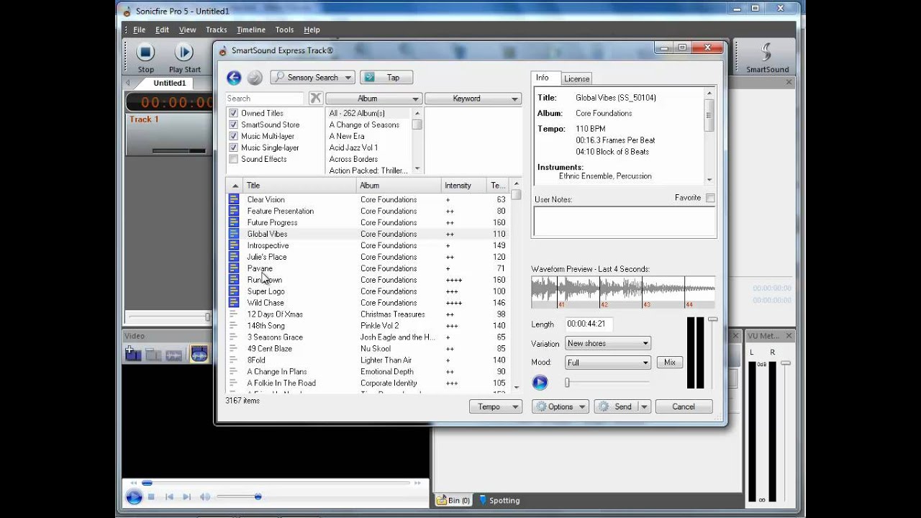Click the Tap button
The height and width of the screenshot is (518, 921).
tap(386, 78)
